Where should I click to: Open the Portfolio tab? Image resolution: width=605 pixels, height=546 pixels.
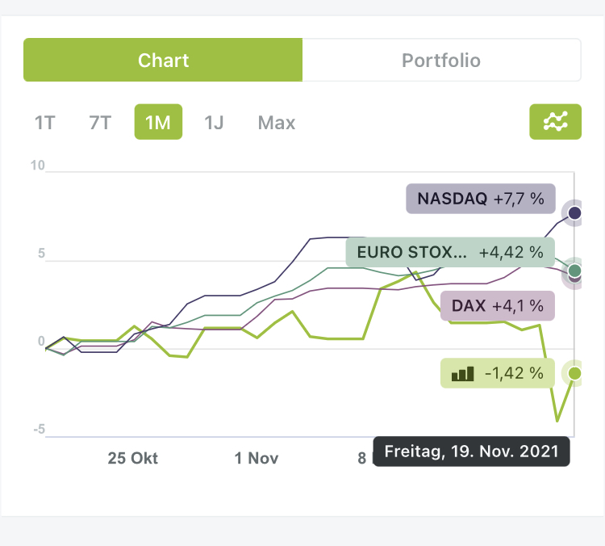tap(441, 61)
